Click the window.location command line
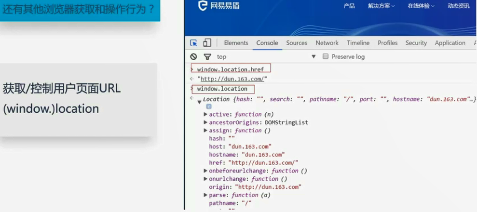Viewport: 477px width, 212px height. coord(222,89)
